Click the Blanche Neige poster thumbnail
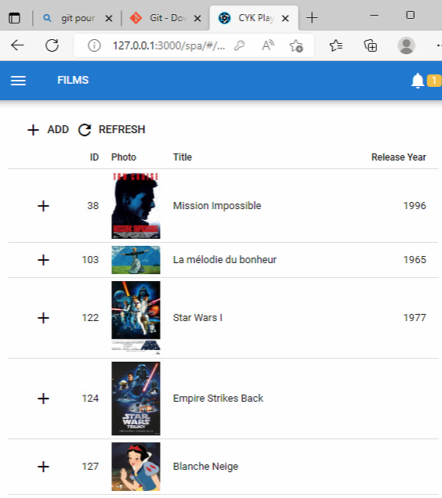 (136, 467)
